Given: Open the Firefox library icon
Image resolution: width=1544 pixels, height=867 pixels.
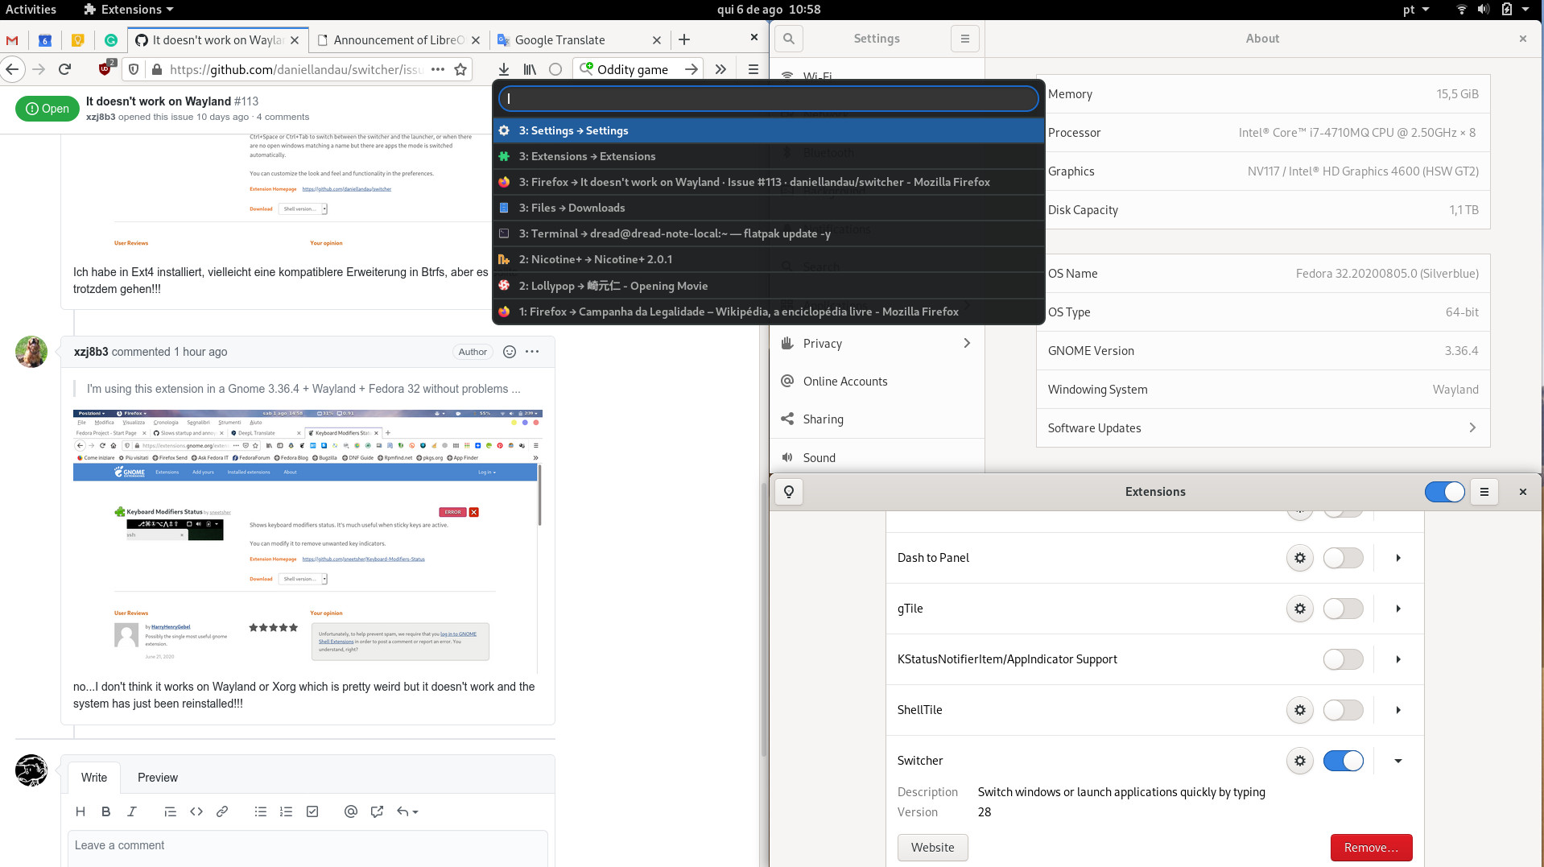Looking at the screenshot, I should point(530,69).
